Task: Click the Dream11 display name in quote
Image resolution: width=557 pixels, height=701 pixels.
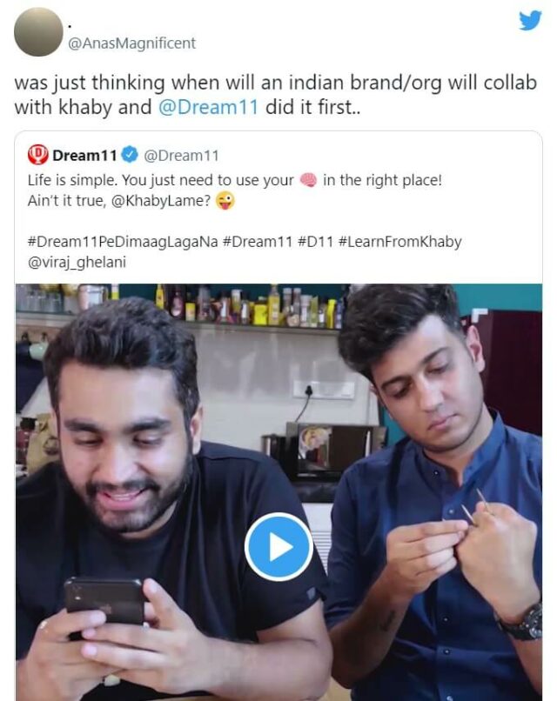Action: click(x=84, y=155)
